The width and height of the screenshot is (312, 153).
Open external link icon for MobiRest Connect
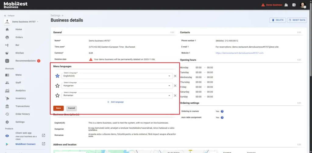coord(44,144)
